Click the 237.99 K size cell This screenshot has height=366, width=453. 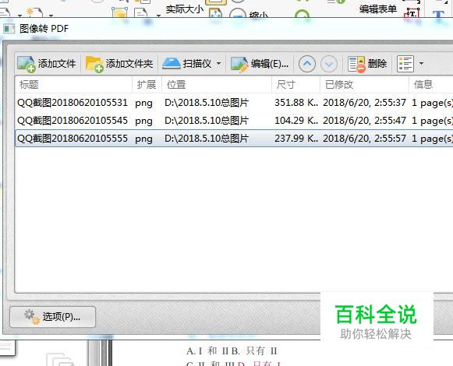(x=296, y=139)
